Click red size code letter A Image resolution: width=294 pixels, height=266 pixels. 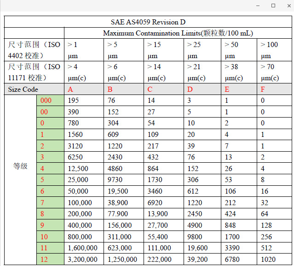click(70, 89)
